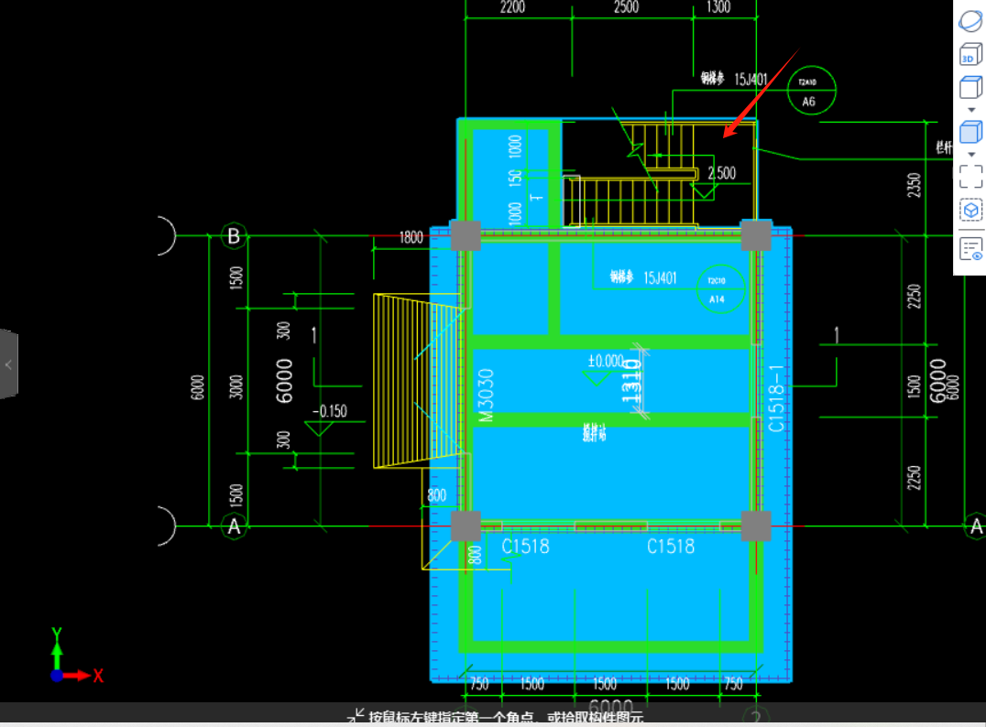Click the zoom-to-extents dashed frame icon
The height and width of the screenshot is (727, 986).
[970, 177]
